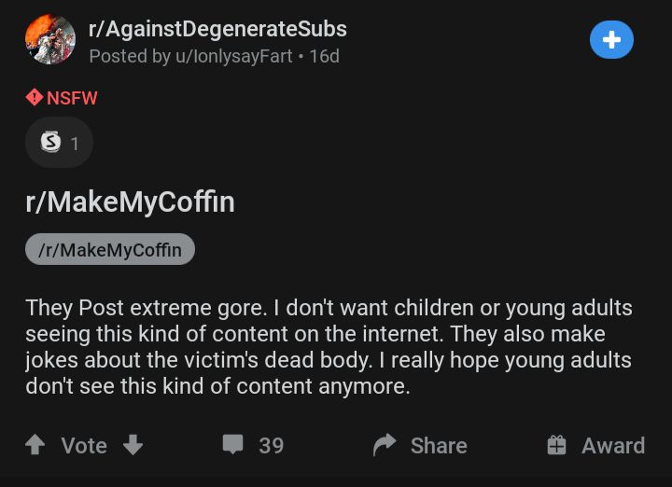This screenshot has width=672, height=487.
Task: Downvote the post with the down arrow
Action: (x=133, y=445)
